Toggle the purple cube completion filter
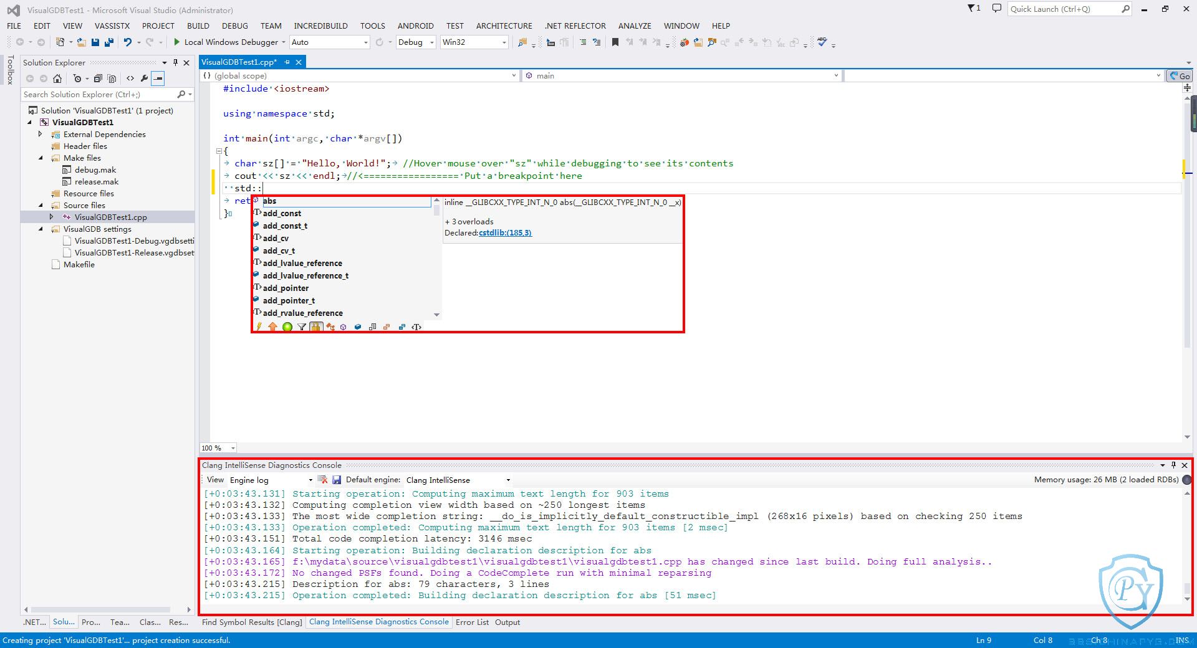This screenshot has height=648, width=1197. click(343, 326)
